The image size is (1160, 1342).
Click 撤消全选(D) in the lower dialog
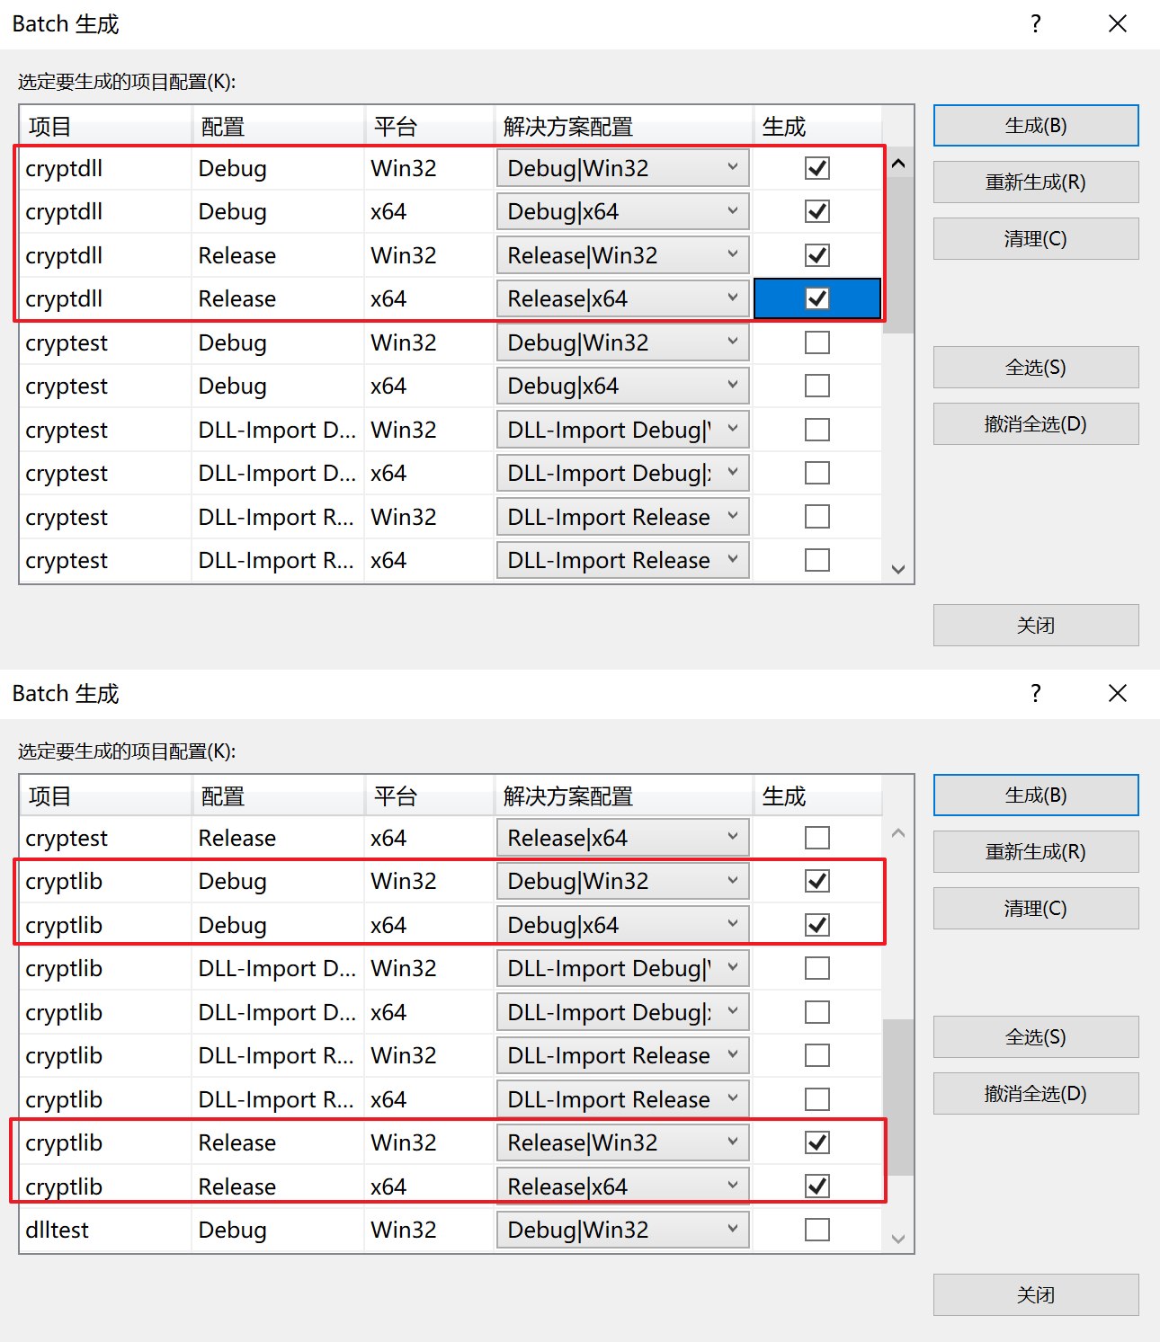1035,1094
